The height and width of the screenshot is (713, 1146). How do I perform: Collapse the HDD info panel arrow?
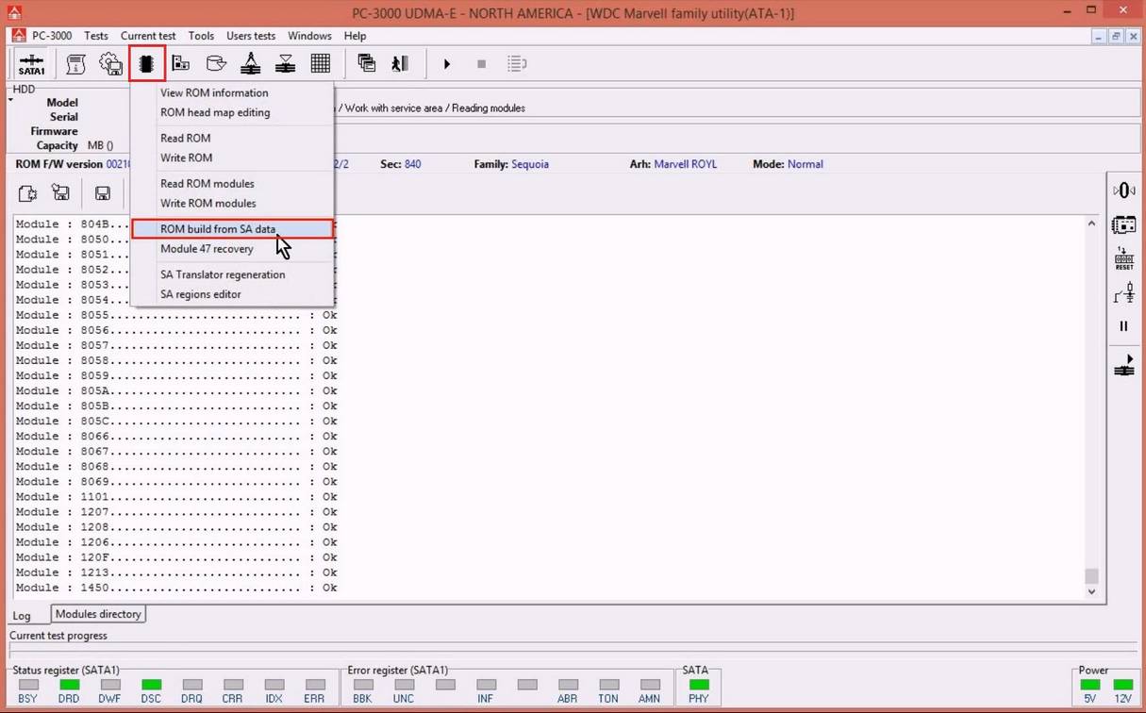11,99
